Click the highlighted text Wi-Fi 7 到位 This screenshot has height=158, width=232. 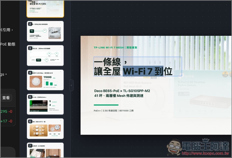click(x=148, y=71)
